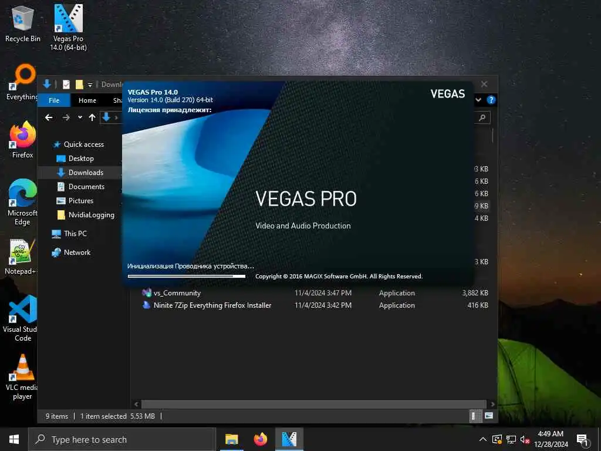The image size is (601, 451).
Task: Select the Notepad++ desktop shortcut
Action: click(x=21, y=257)
